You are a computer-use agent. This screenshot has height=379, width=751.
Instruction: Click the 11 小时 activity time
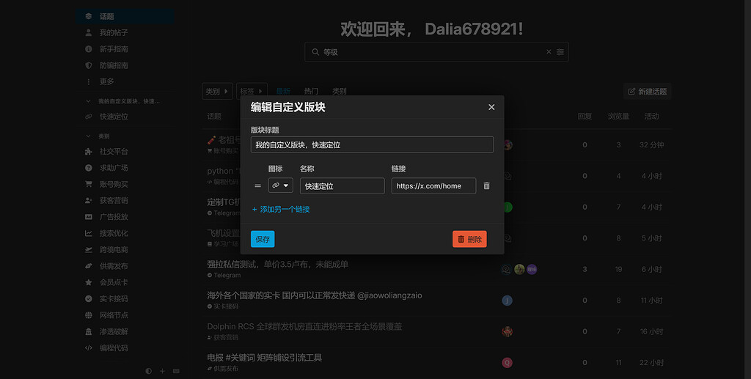(652, 301)
